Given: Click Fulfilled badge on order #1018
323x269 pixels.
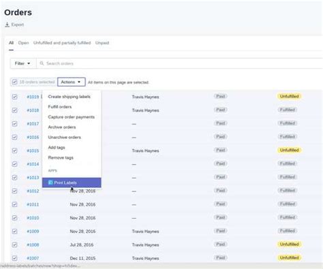Looking at the screenshot, I should click(288, 110).
